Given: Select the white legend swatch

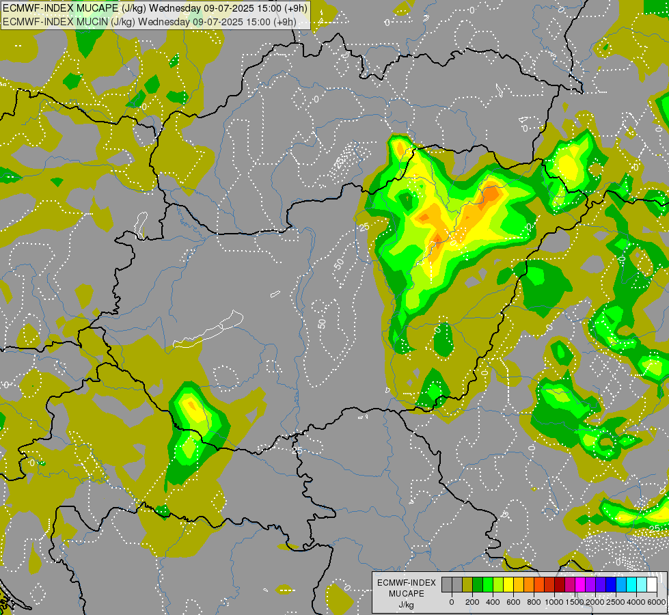Looking at the screenshot, I should (652, 584).
